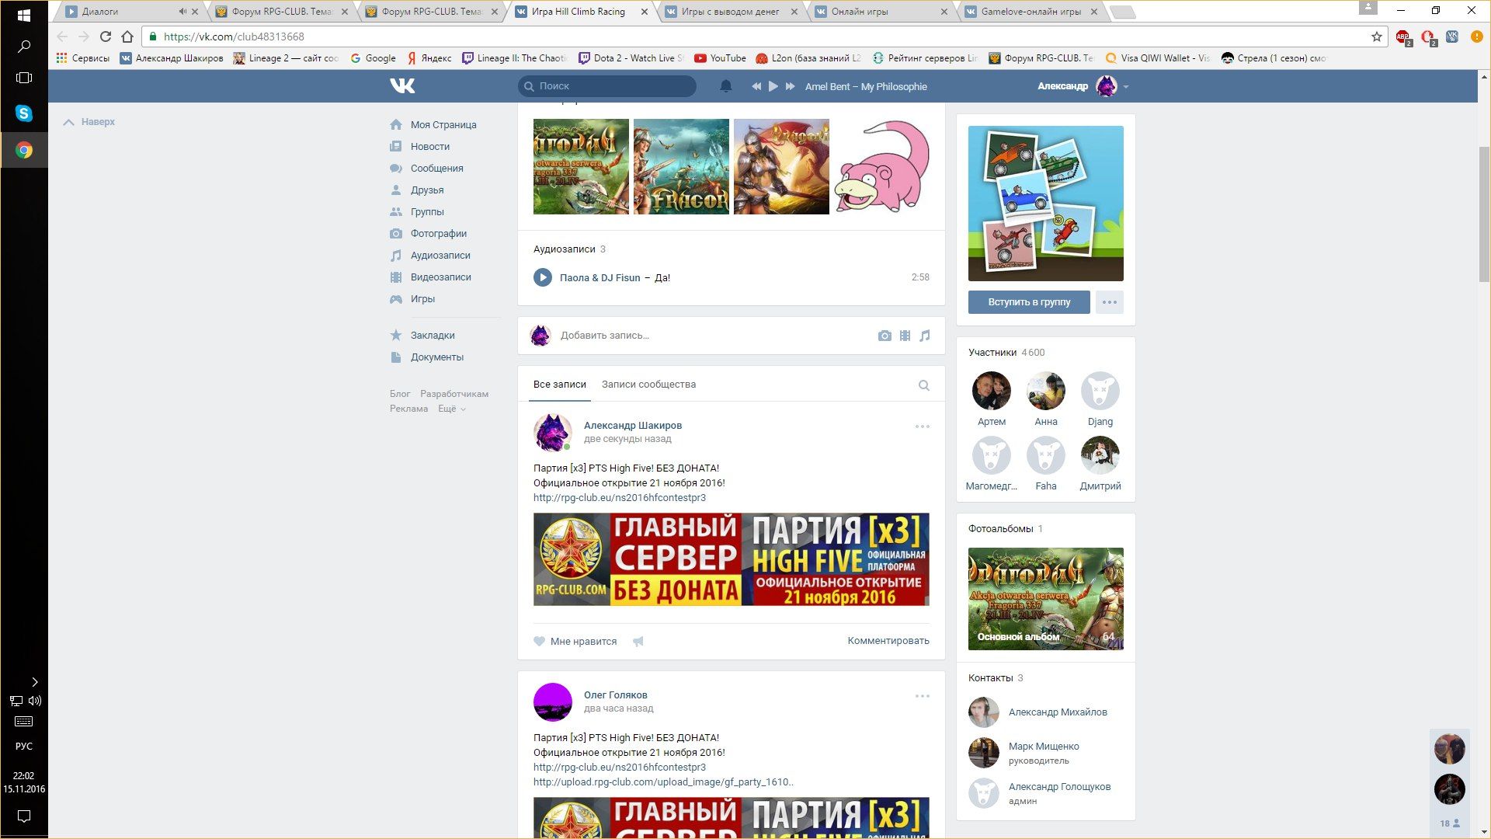Open the rpg-club.eu link in first post
This screenshot has height=839, width=1491.
(620, 497)
